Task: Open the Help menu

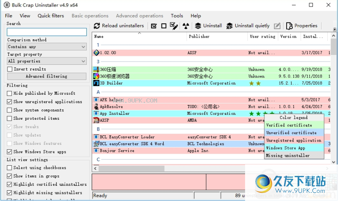Action: coord(195,16)
